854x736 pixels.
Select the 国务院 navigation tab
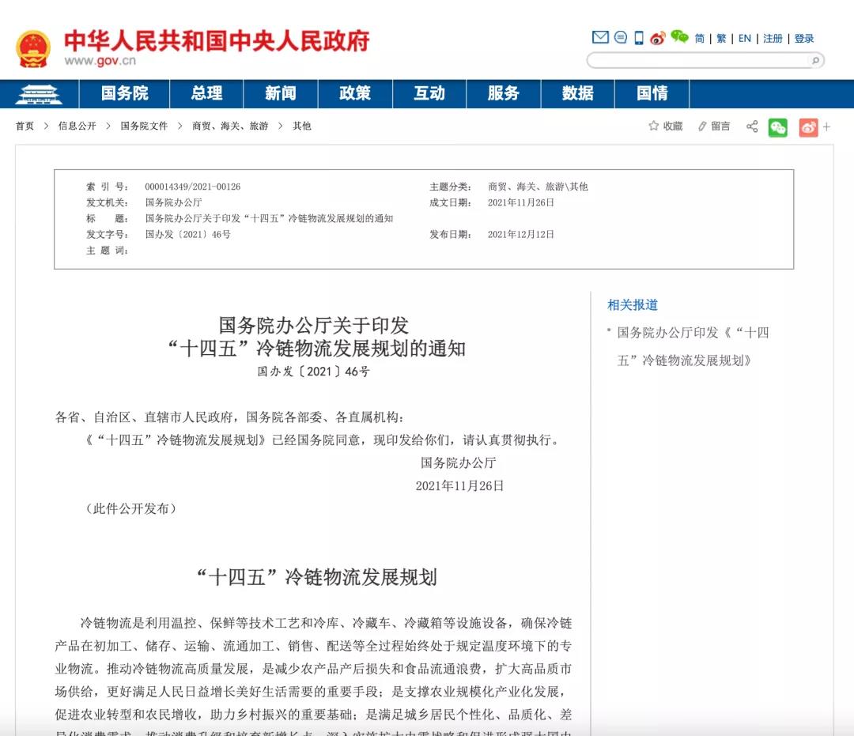pos(124,93)
